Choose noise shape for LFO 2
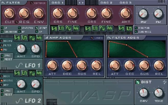168x105 pixels. point(39,73)
